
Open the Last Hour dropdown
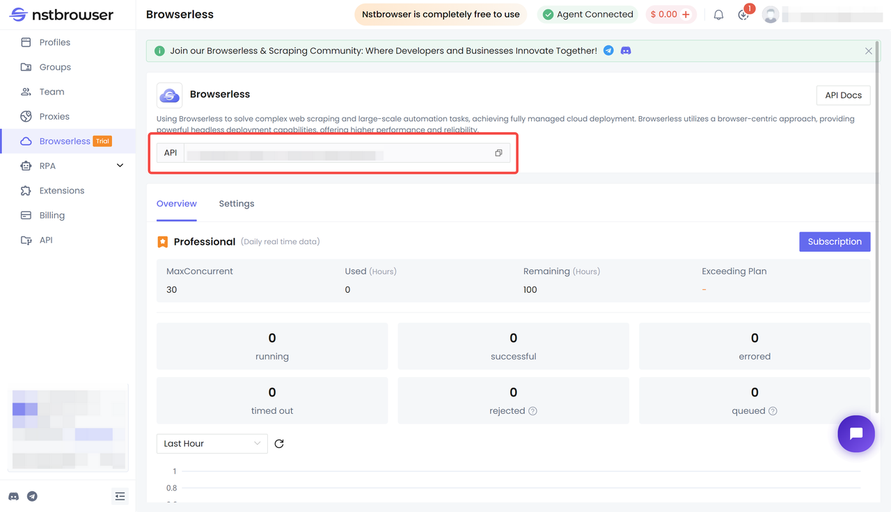click(x=212, y=444)
